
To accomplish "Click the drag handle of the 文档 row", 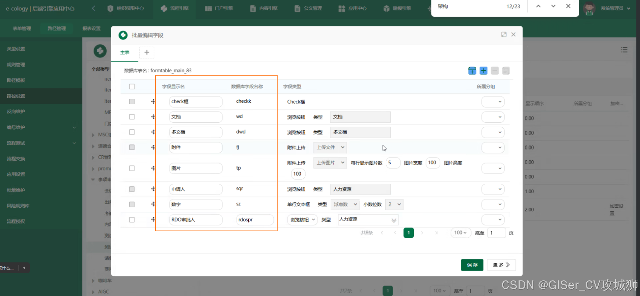I will pyautogui.click(x=153, y=117).
